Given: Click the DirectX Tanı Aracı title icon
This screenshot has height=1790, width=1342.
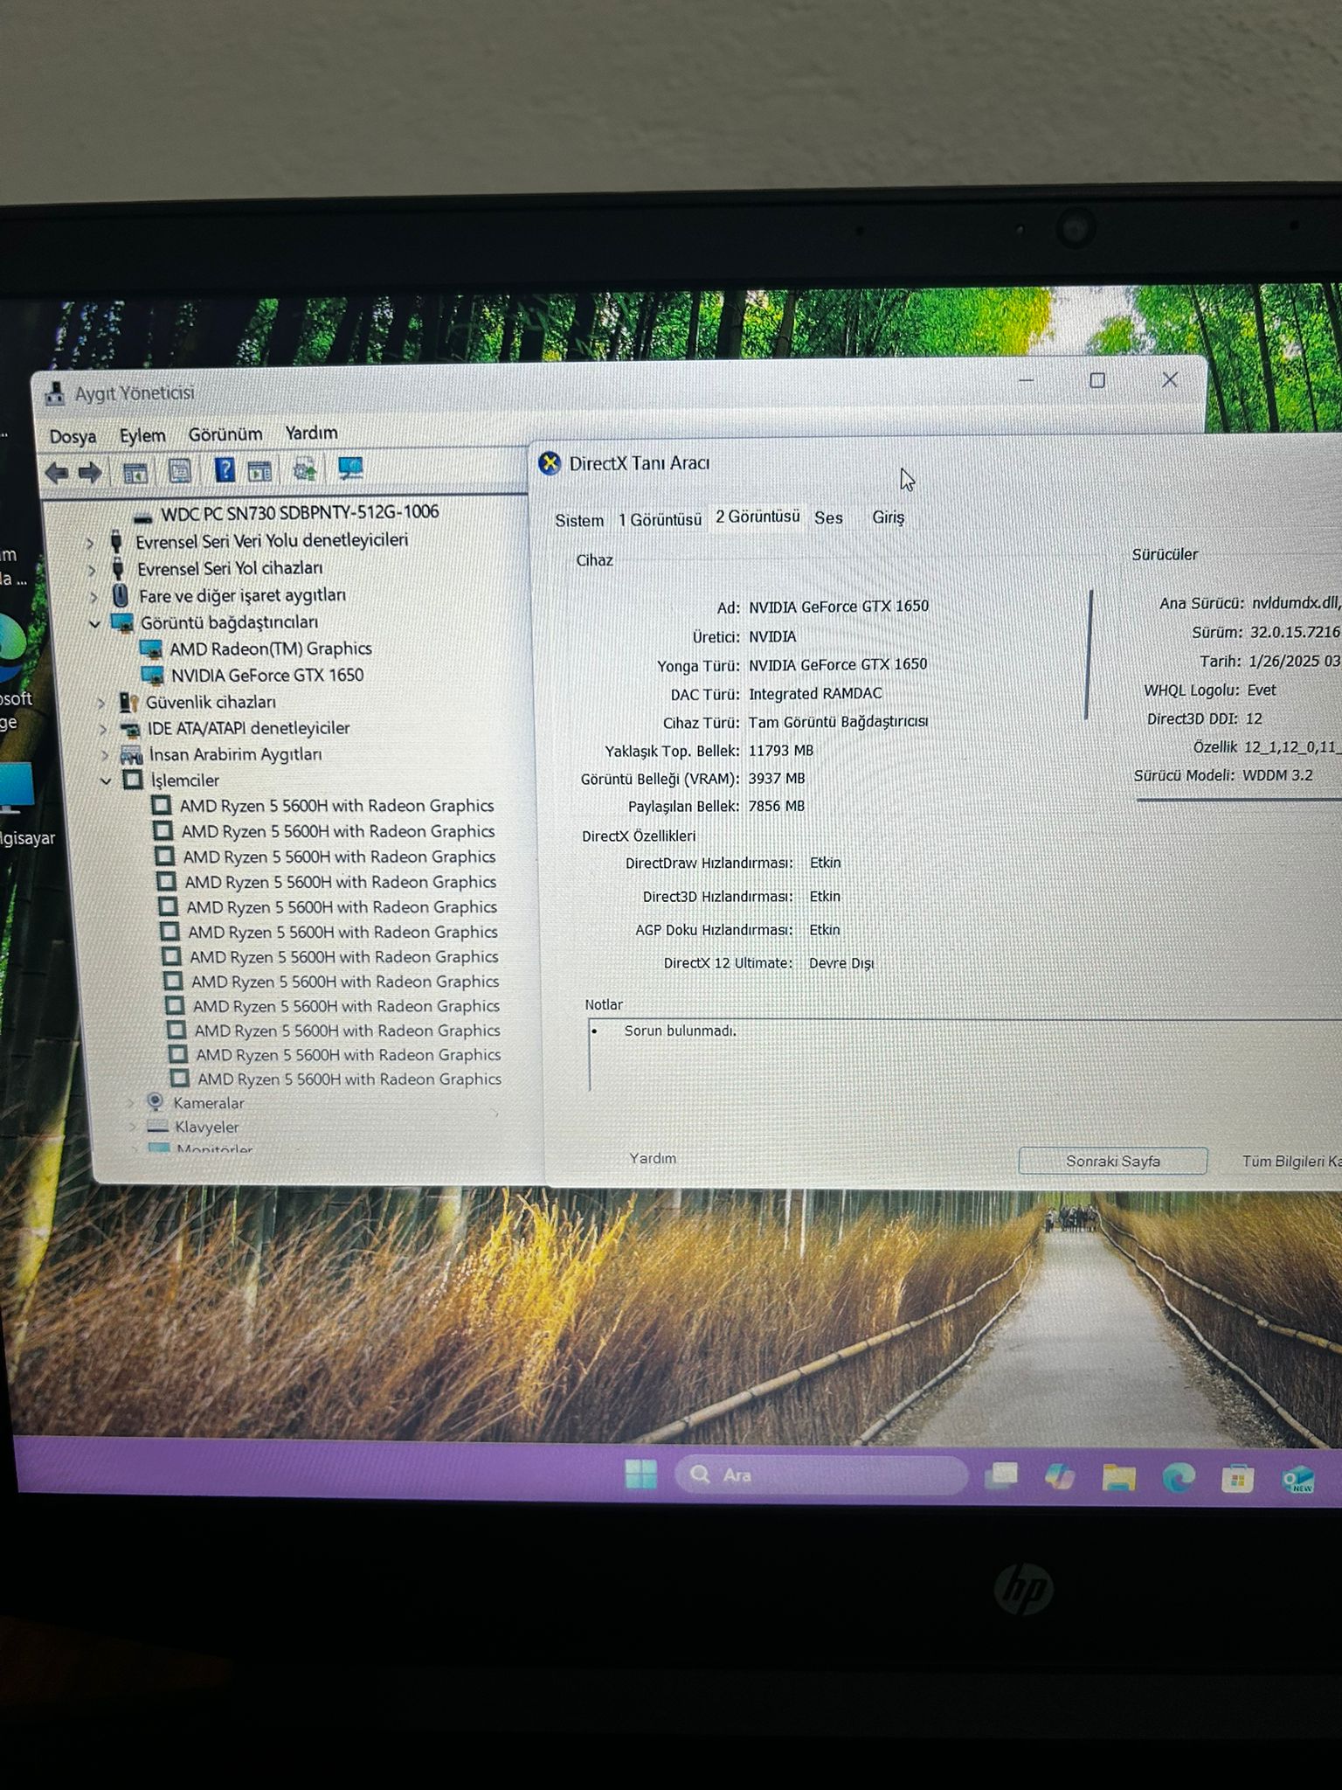Looking at the screenshot, I should click(550, 463).
